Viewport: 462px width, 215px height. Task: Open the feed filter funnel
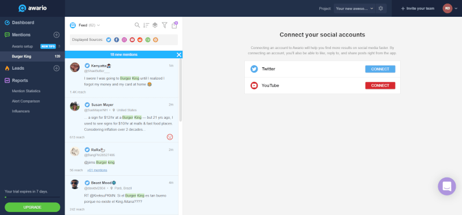click(165, 25)
